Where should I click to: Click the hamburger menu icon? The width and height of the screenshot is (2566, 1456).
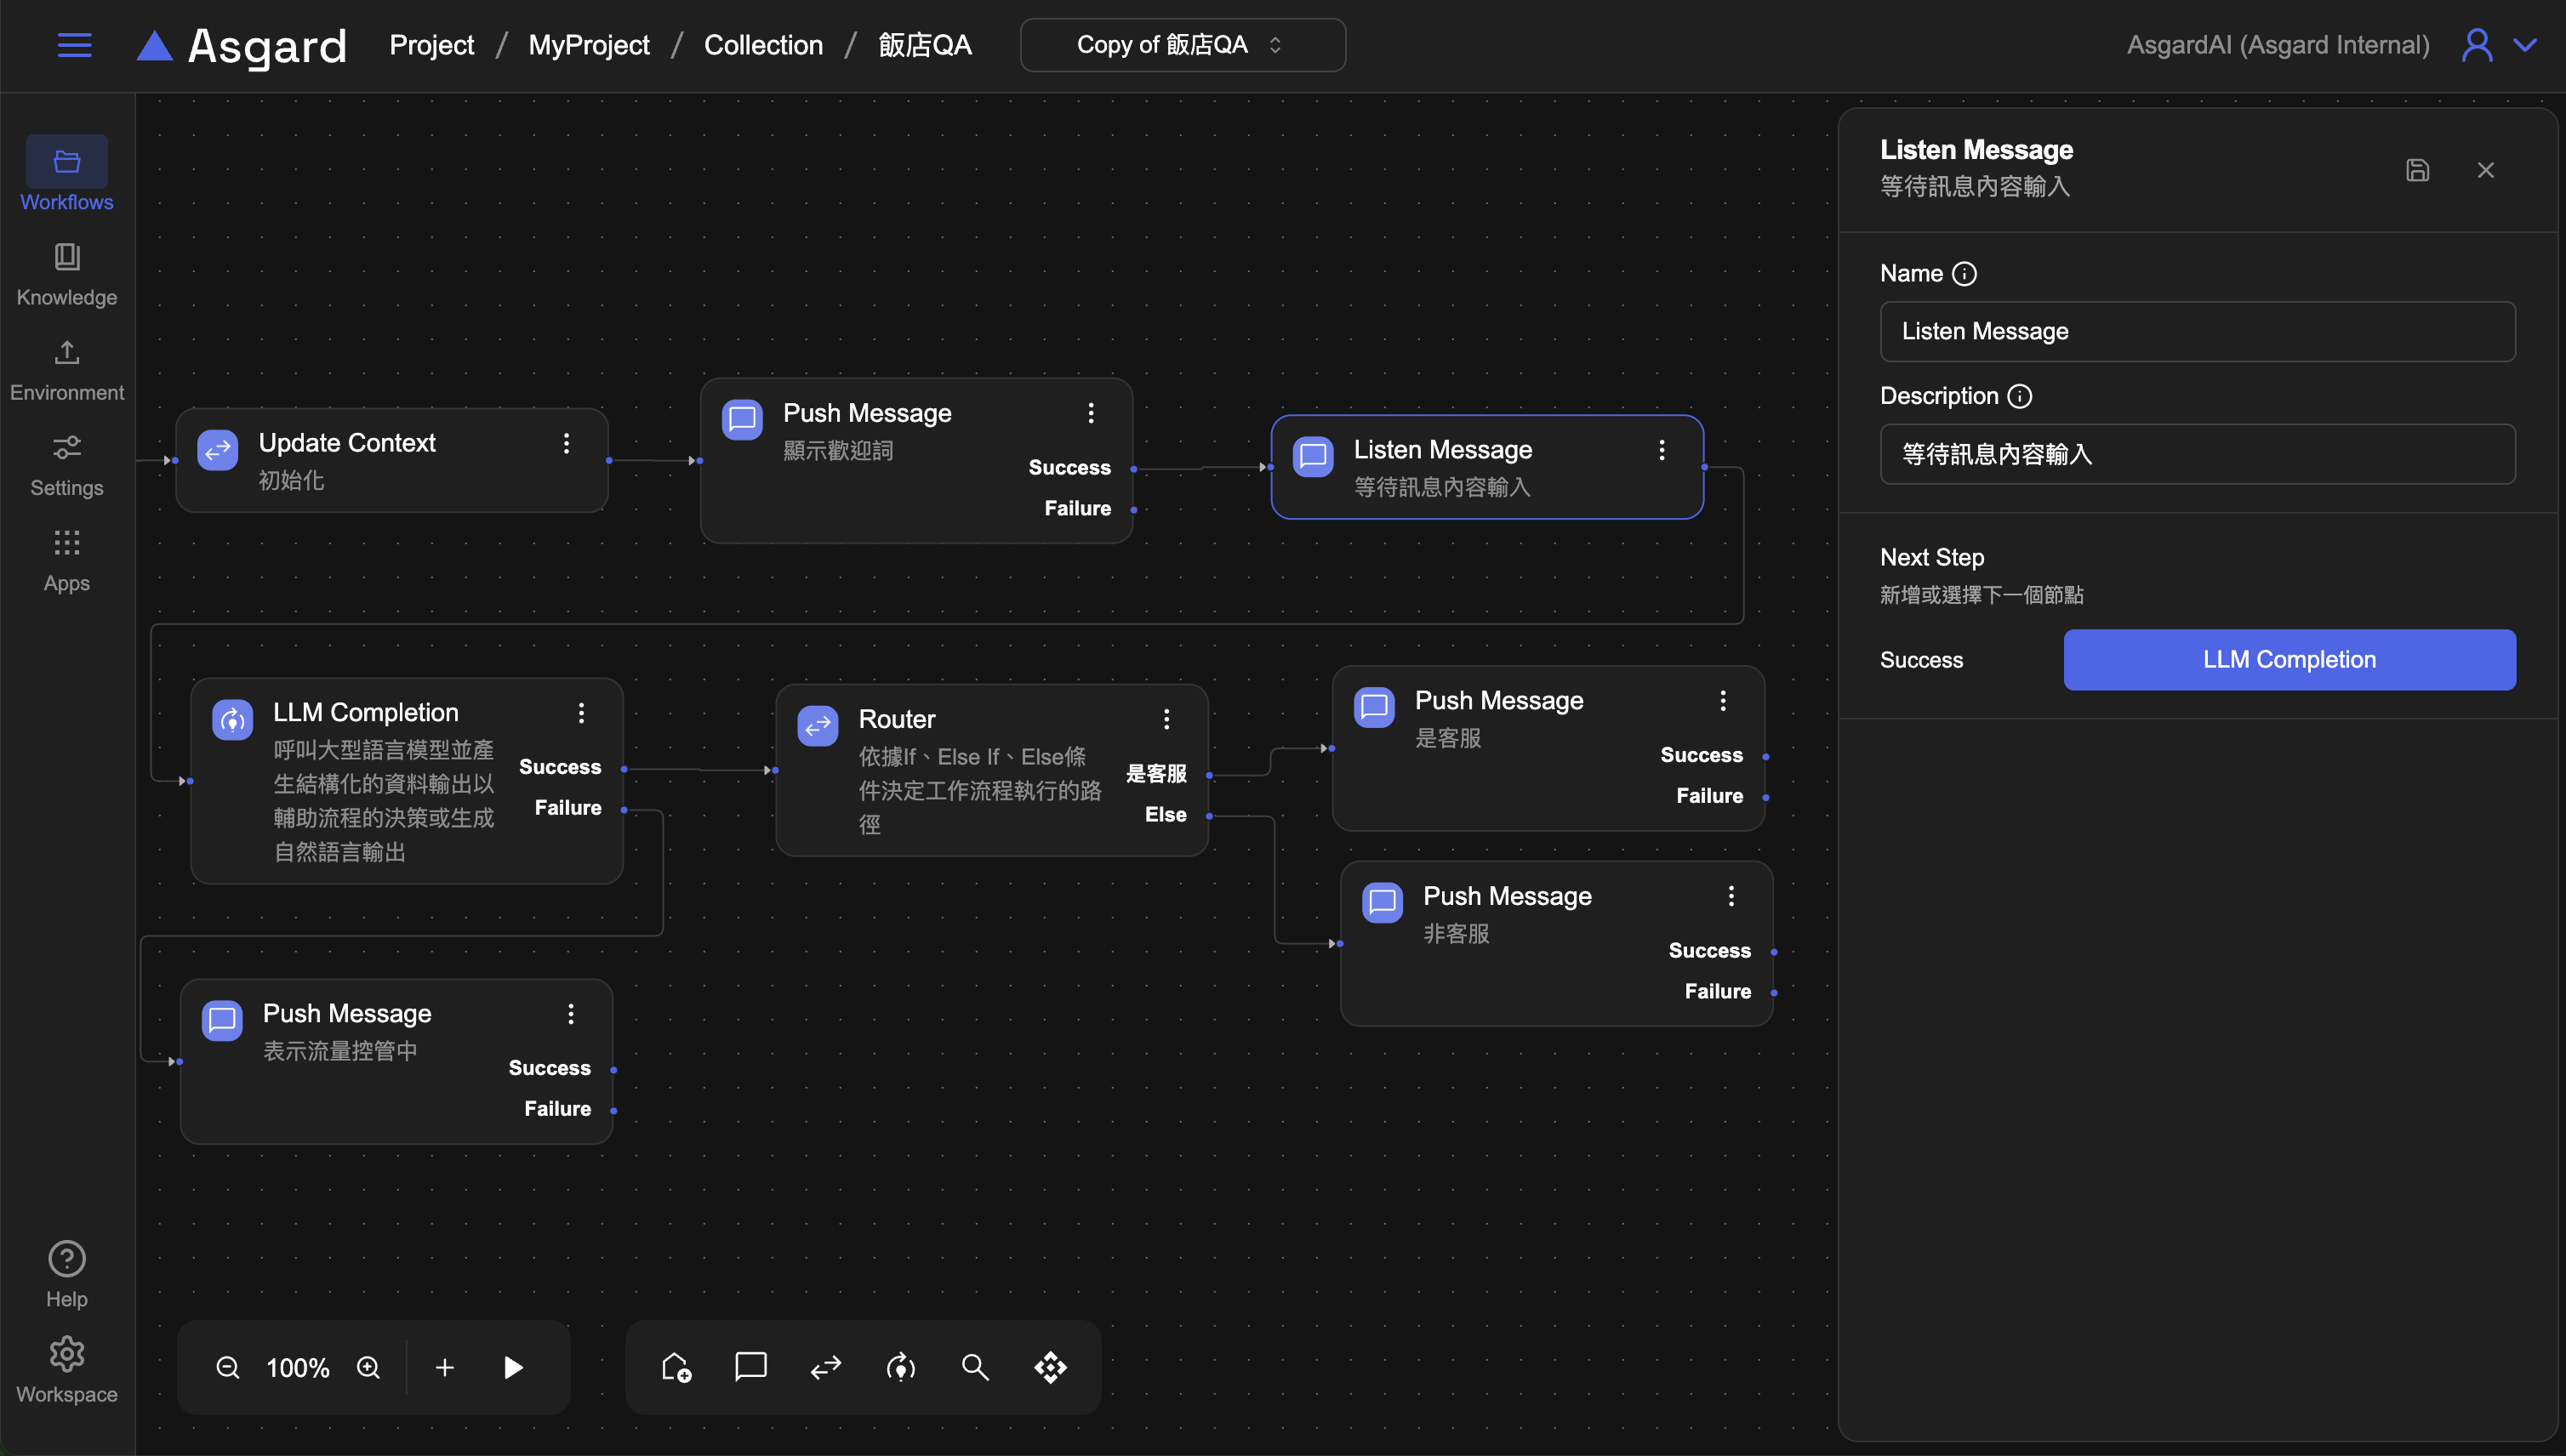click(74, 45)
